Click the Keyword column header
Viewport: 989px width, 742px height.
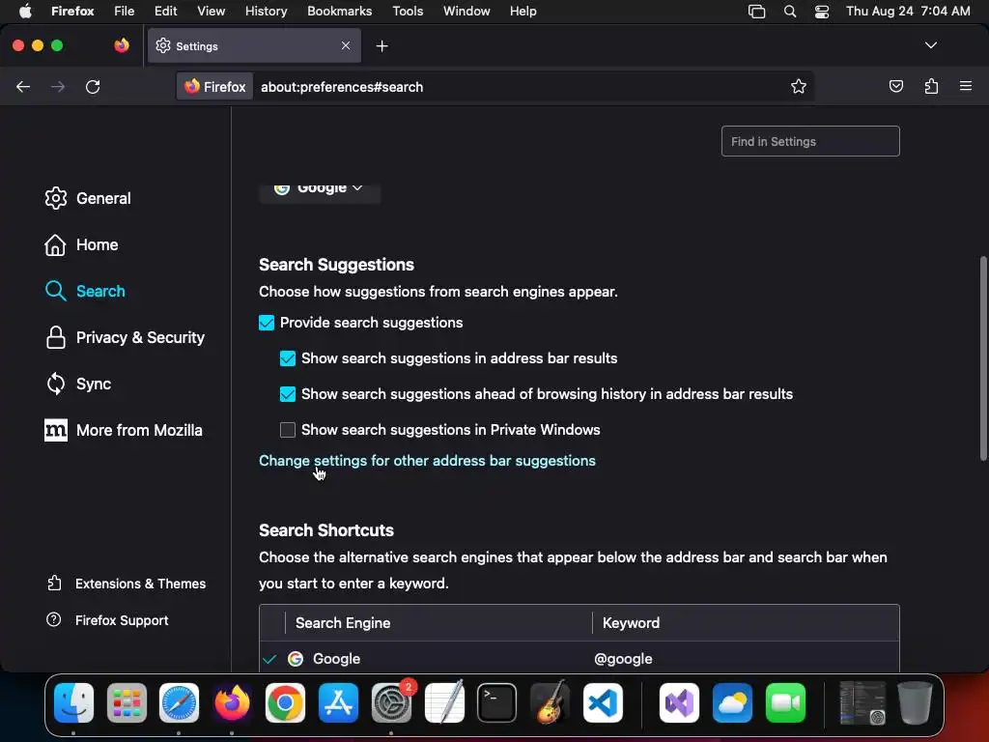[x=747, y=623]
